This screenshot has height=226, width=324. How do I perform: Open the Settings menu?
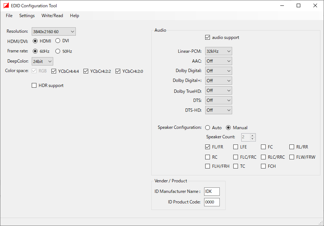coord(27,16)
